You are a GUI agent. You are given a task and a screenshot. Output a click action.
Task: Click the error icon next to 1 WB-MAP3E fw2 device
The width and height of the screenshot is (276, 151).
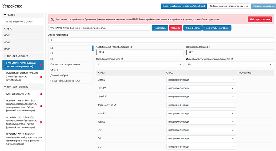41,65
